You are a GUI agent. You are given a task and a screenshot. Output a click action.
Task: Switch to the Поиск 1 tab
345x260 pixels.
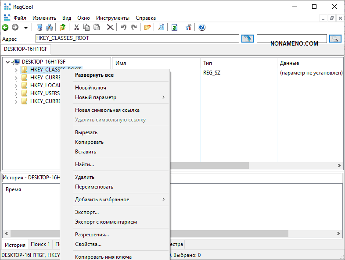pyautogui.click(x=40, y=244)
